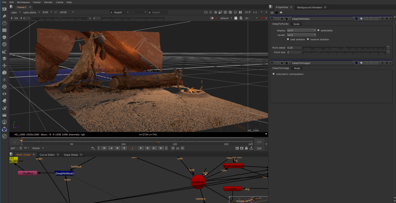Open the Point size animation curve menu

point(388,52)
